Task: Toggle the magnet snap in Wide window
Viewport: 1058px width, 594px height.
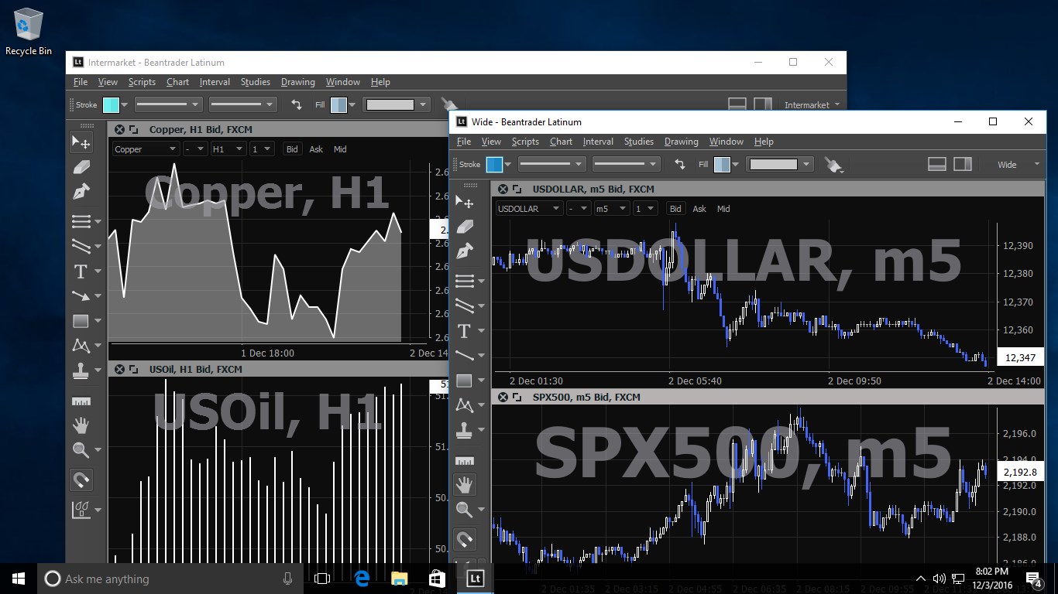Action: pos(464,539)
